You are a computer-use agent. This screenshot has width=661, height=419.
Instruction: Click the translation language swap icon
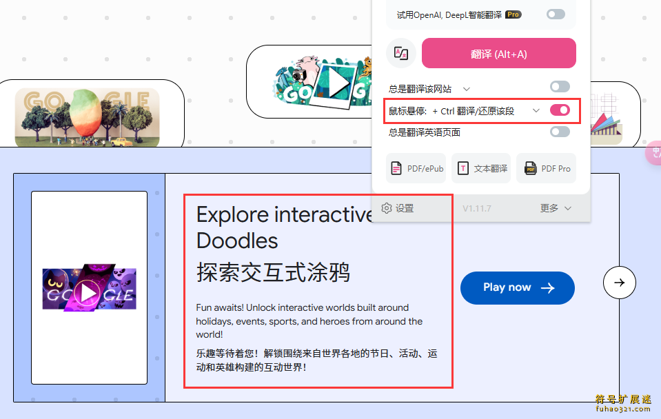coord(401,53)
